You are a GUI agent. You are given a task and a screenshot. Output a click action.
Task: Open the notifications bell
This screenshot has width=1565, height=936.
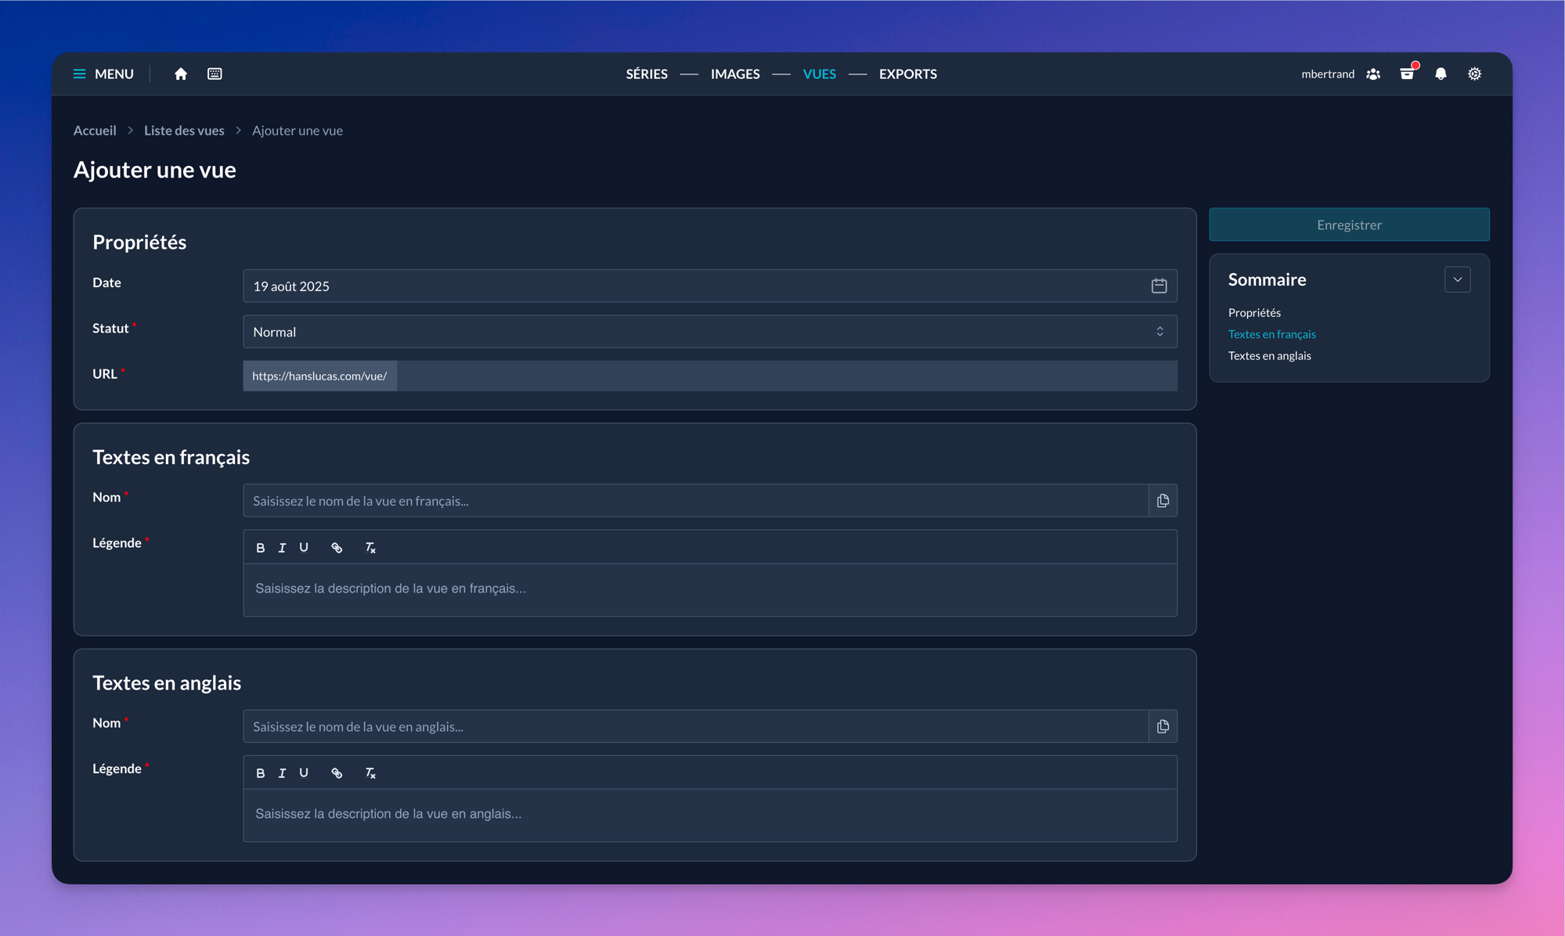[x=1441, y=74]
